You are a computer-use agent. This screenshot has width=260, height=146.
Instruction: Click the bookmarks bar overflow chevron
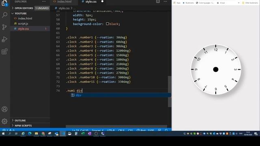click(238, 3)
